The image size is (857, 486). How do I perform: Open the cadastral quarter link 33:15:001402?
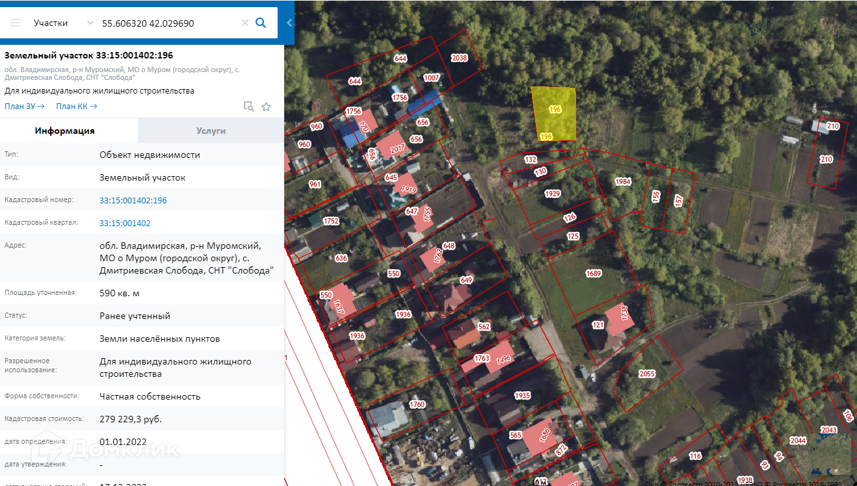(x=125, y=223)
